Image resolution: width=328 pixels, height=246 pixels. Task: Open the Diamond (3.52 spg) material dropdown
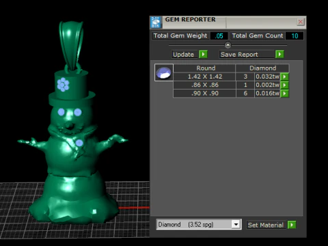click(x=236, y=224)
